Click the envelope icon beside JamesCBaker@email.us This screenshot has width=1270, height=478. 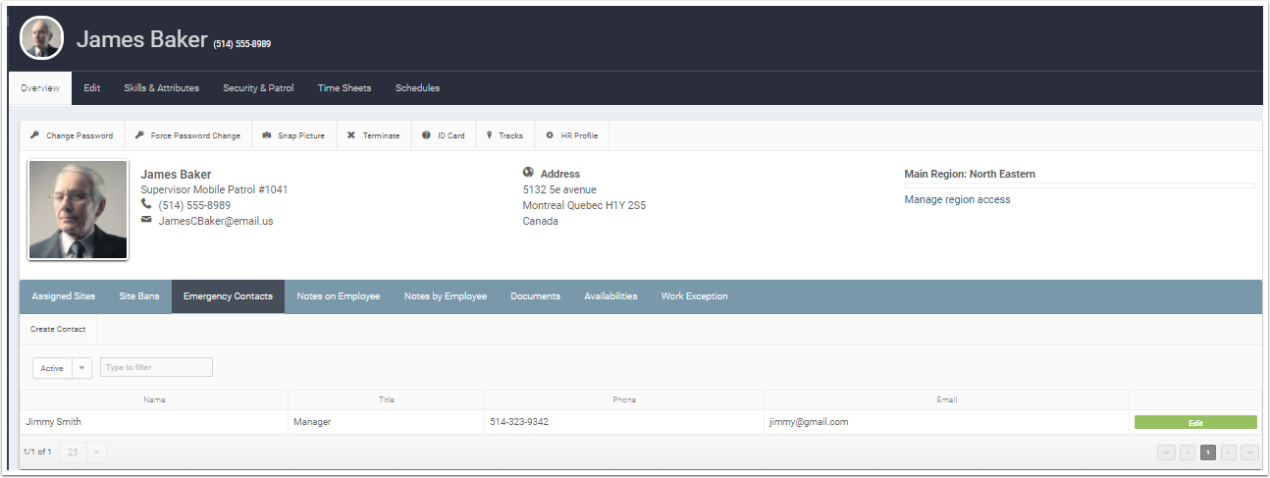146,220
